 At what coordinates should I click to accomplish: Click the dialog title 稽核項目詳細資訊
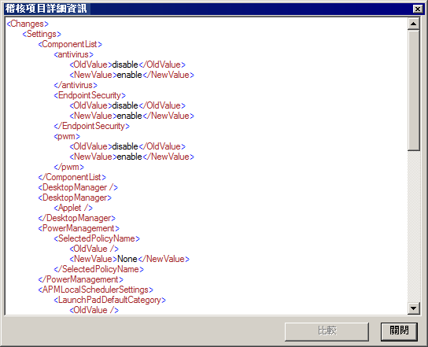pyautogui.click(x=46, y=9)
